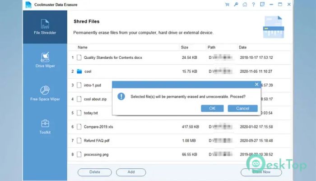316x181 pixels.
Task: Cancel the erase confirmation dialog
Action: pos(242,108)
